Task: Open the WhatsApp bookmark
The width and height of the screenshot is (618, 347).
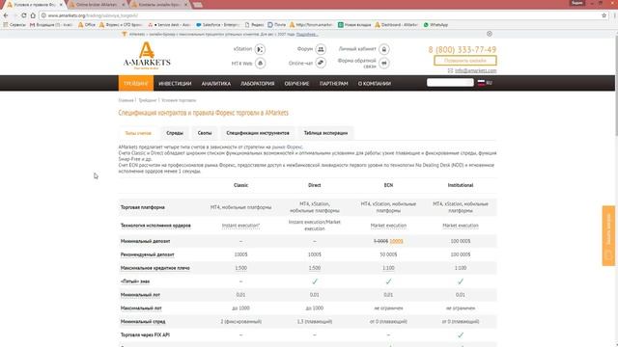Action: coord(435,25)
